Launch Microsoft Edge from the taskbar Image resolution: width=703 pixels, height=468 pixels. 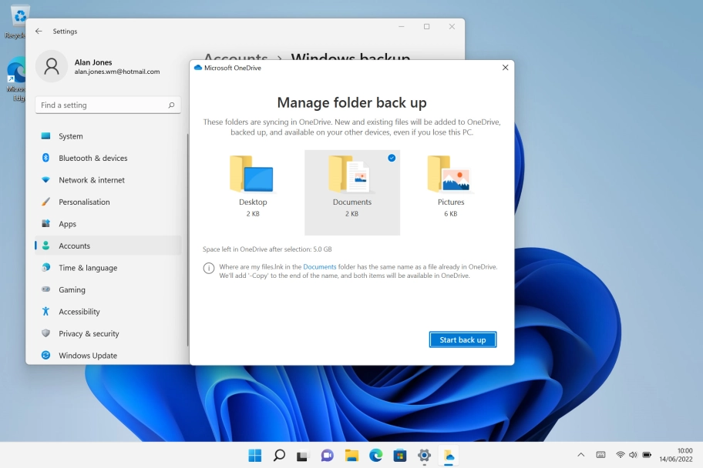coord(375,455)
